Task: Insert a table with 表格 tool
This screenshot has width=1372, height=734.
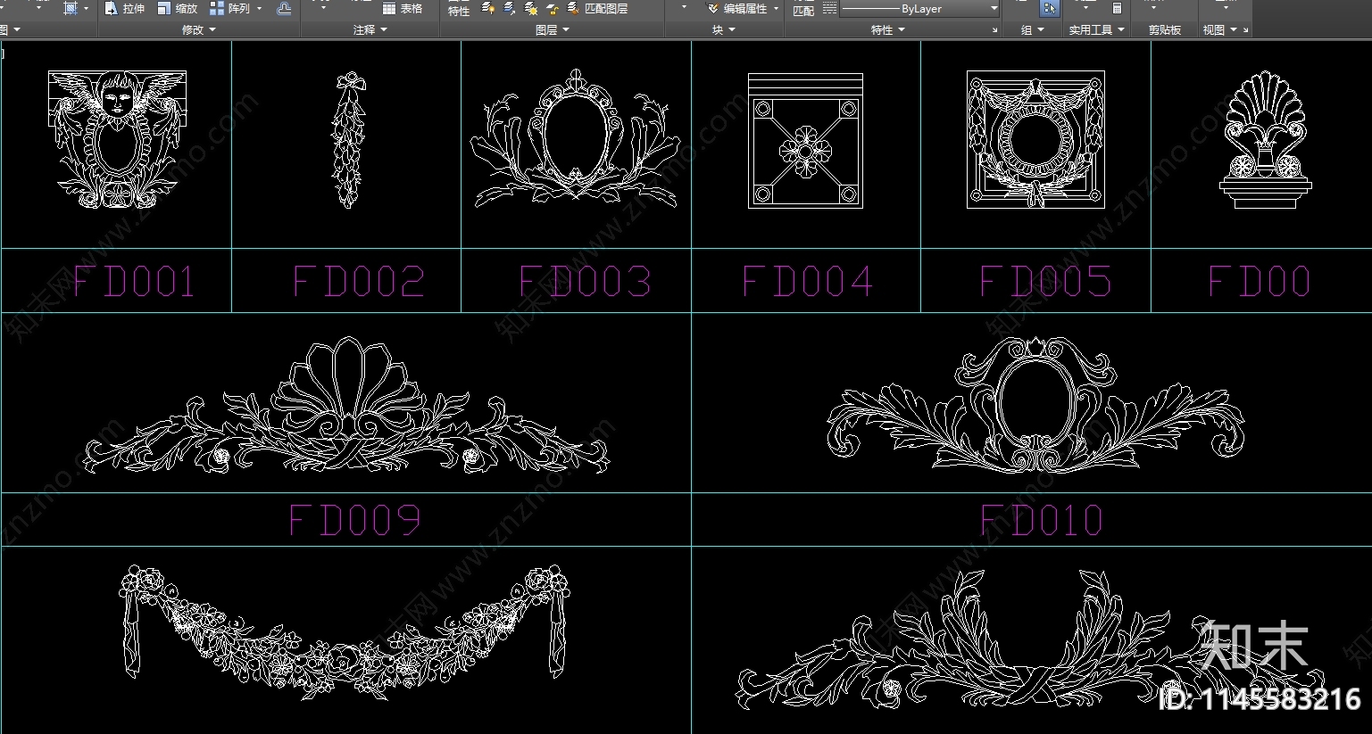Action: tap(403, 9)
